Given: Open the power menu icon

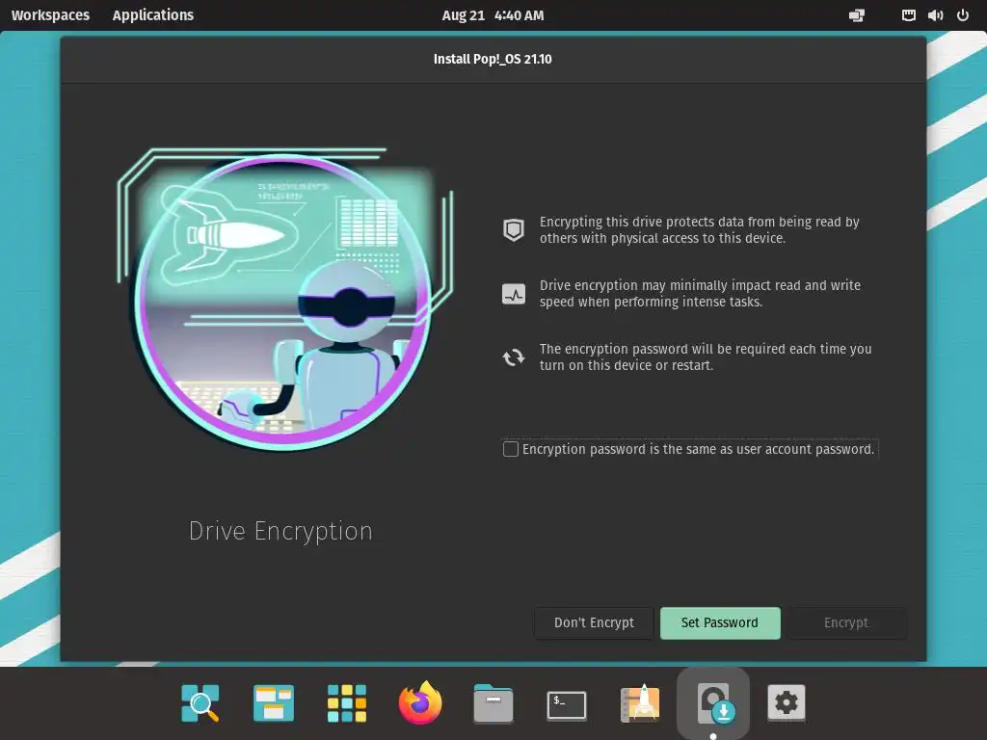Looking at the screenshot, I should click(x=963, y=15).
